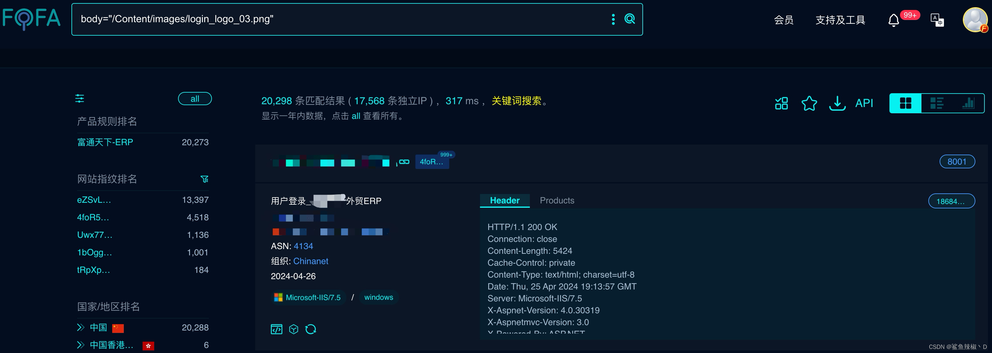Viewport: 992px width, 353px height.
Task: Click the download results icon
Action: point(837,103)
